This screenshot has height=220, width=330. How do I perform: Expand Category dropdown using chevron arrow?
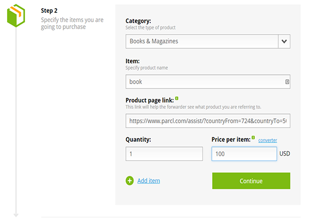[284, 41]
